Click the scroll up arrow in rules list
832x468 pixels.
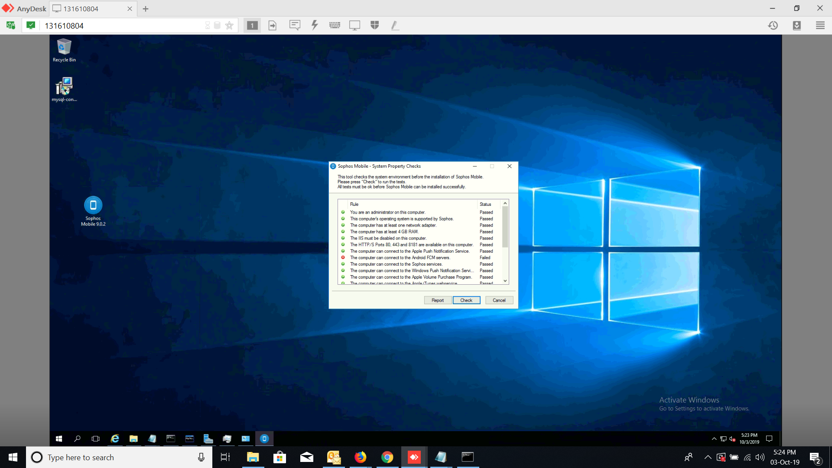pos(505,203)
